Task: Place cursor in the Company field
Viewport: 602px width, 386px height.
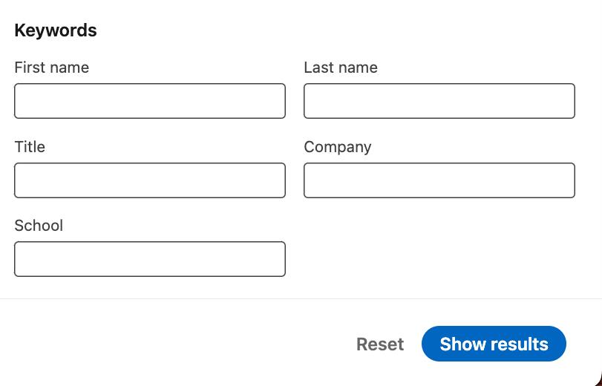Action: pyautogui.click(x=439, y=180)
